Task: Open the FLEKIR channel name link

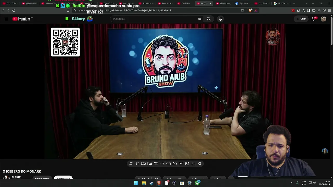Action: (16, 177)
